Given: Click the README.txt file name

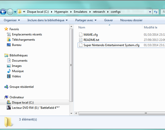Looking at the screenshot, I should click(91, 40).
